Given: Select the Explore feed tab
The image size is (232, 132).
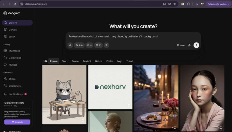Looking at the screenshot, I should coord(54,61).
